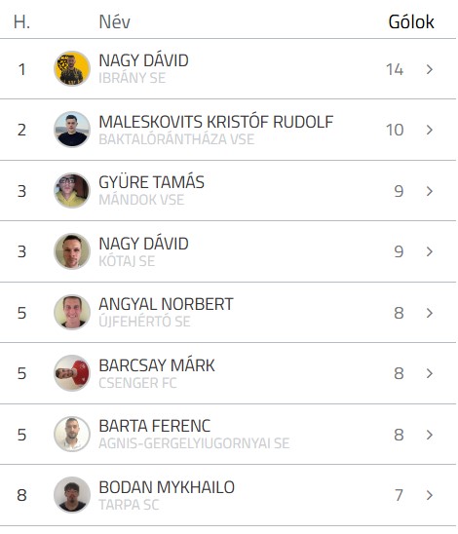Open Nagy Dávid Ibrány SE player photo
This screenshot has height=534, width=458.
72,69
